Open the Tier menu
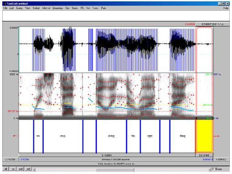 67,8
